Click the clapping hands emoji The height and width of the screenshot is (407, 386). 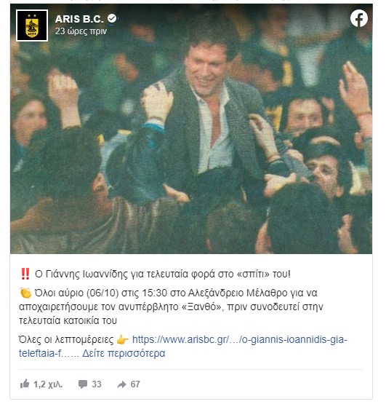click(x=25, y=293)
